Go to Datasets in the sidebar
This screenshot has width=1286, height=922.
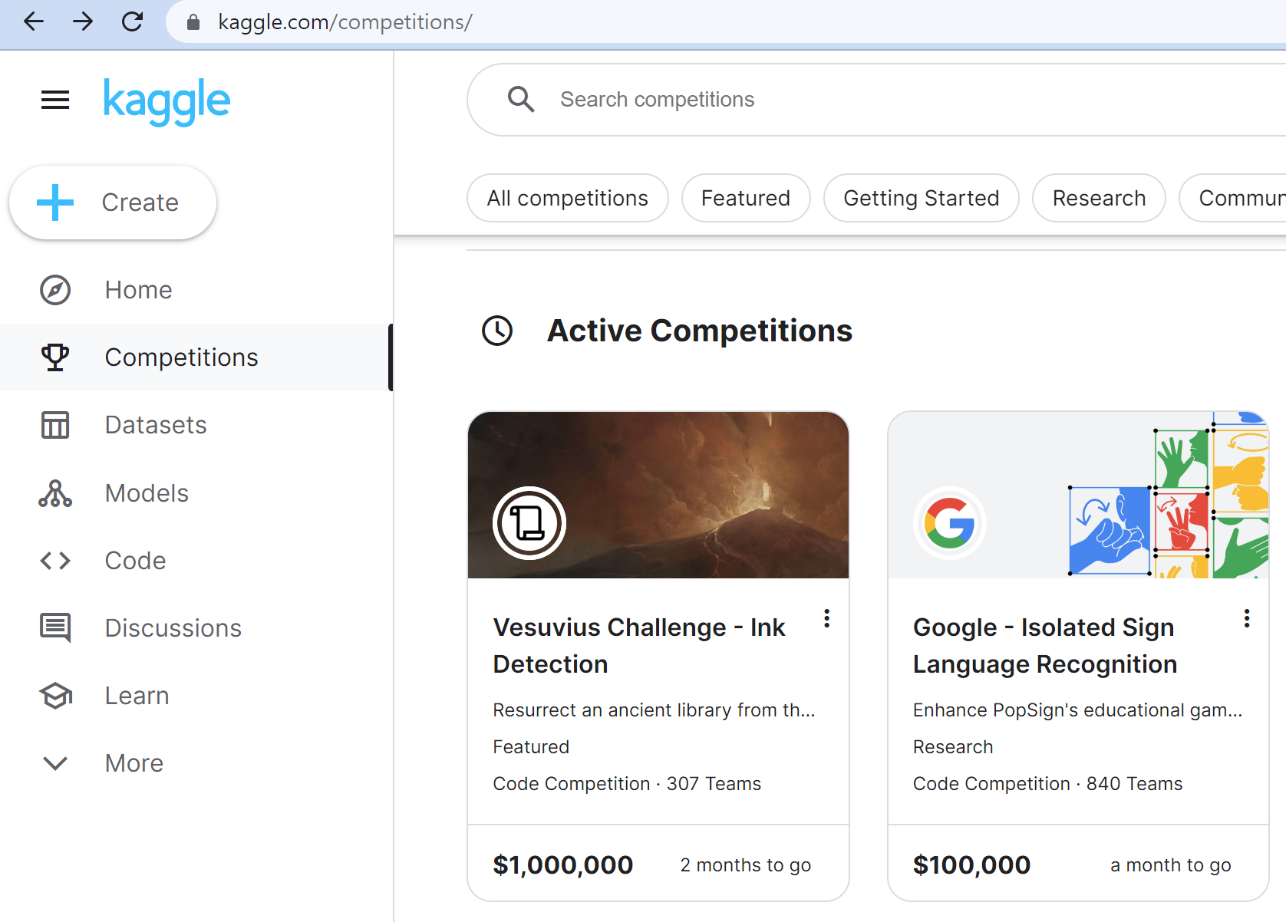click(196, 425)
